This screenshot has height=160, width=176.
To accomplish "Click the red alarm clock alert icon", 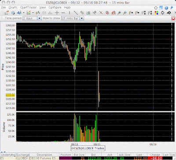I will (x=114, y=13).
